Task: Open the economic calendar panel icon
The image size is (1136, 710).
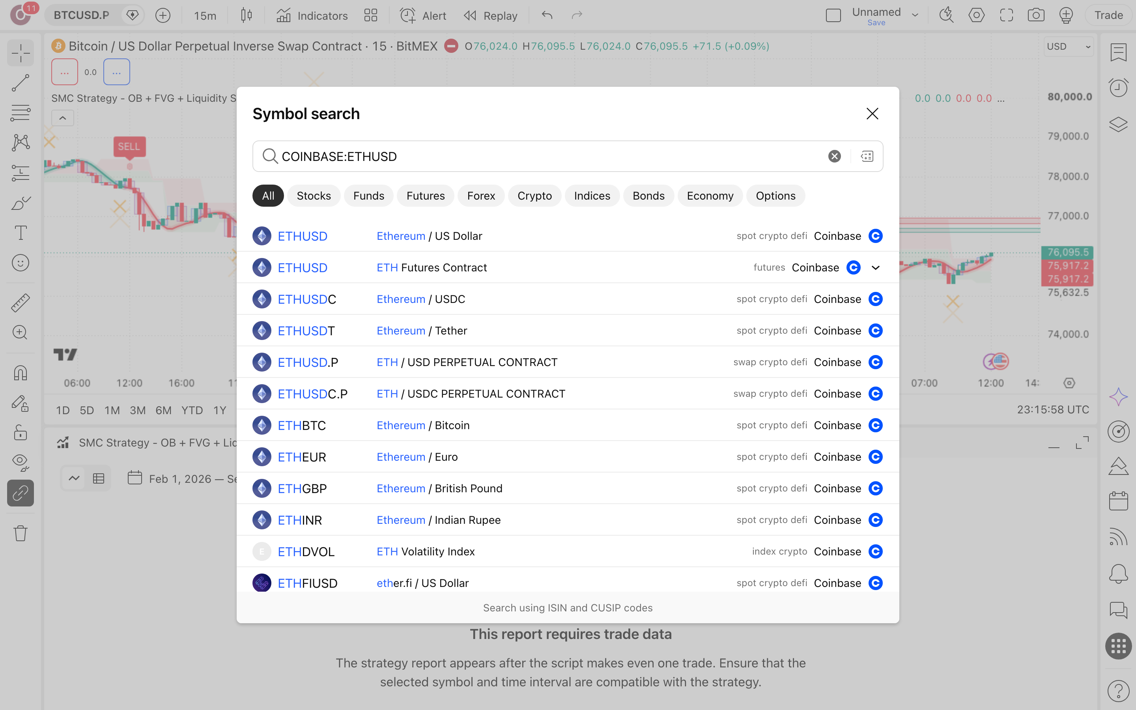Action: coord(1119,501)
